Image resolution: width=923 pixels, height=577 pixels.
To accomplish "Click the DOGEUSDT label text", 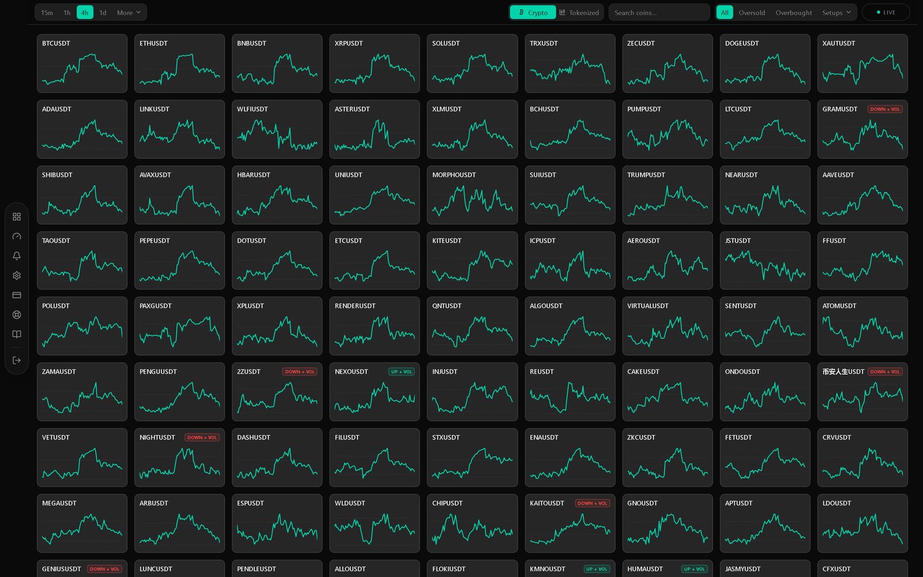I will (x=742, y=43).
